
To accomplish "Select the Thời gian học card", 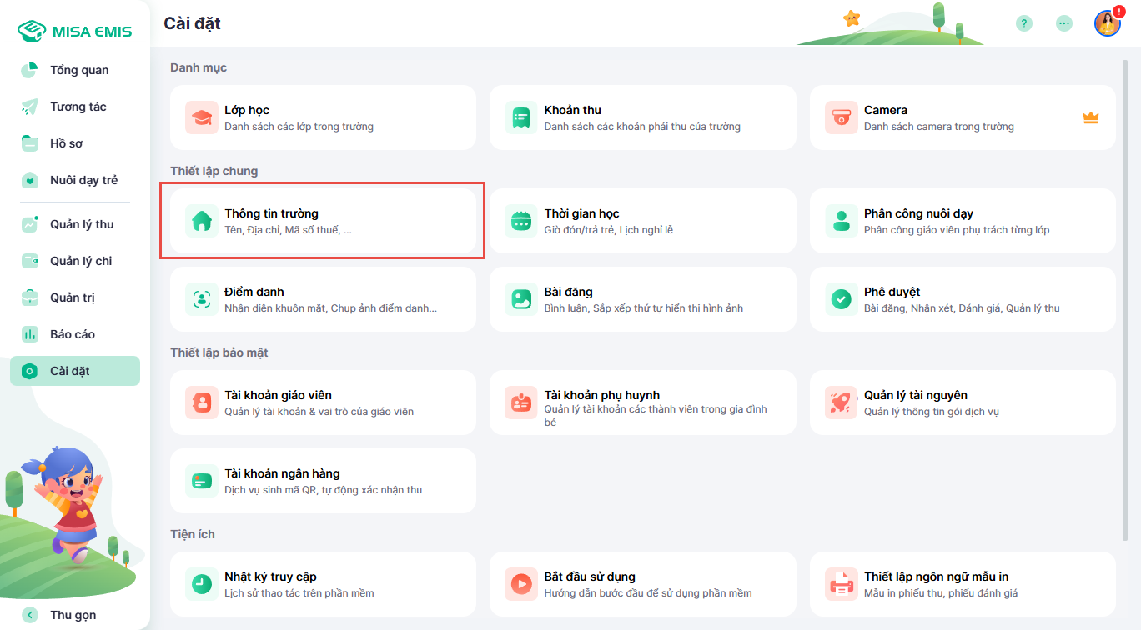I will click(x=642, y=221).
